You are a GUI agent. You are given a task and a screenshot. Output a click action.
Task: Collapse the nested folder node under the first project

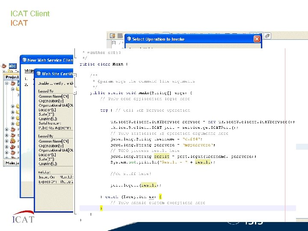point(12,89)
